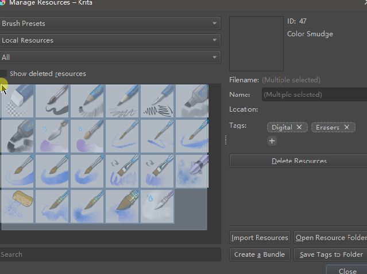Select the large wide mop brush preset
The height and width of the screenshot is (274, 367).
coord(122,207)
